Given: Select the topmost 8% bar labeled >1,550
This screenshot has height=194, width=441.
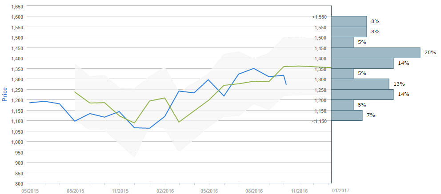Looking at the screenshot, I should 349,21.
